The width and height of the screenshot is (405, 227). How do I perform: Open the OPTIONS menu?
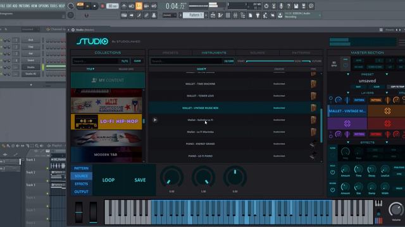click(44, 6)
